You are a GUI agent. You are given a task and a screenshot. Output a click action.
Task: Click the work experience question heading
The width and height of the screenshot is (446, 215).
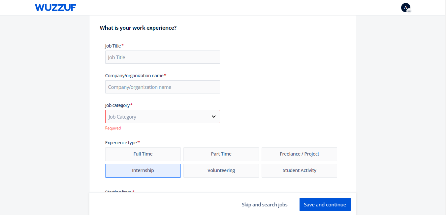coord(138,28)
